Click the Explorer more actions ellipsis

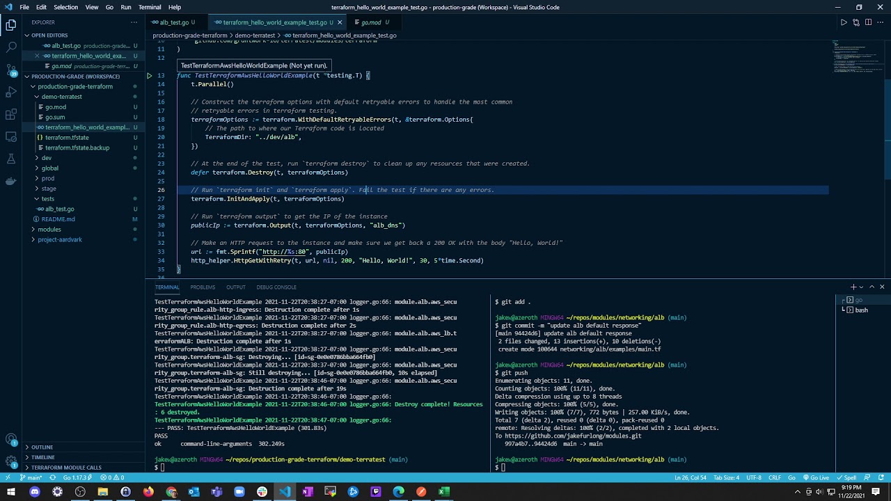[134, 22]
